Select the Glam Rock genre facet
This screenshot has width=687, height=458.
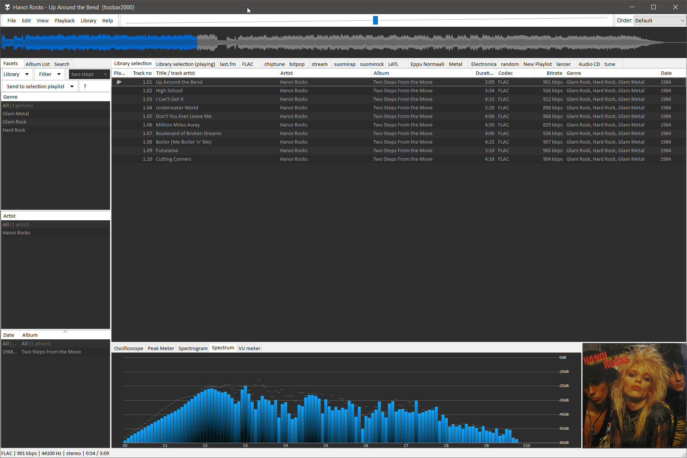55,122
